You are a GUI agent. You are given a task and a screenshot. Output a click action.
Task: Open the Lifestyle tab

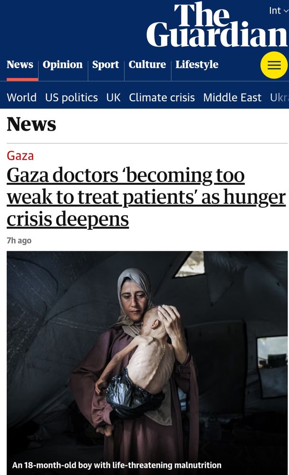197,65
